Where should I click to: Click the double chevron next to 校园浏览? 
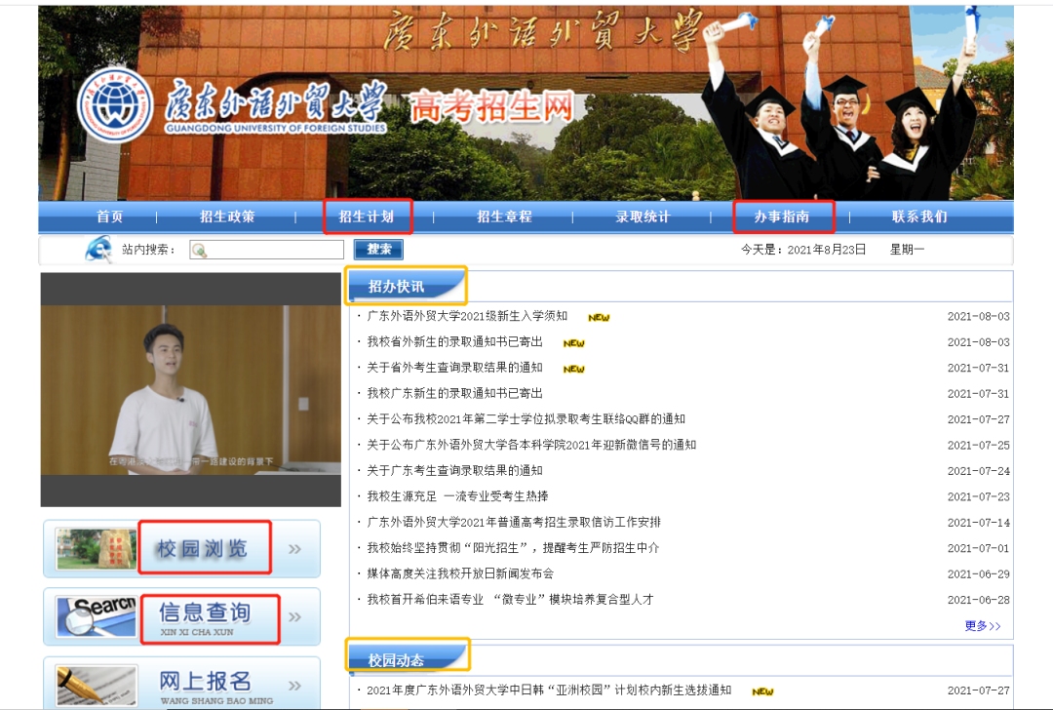tap(294, 549)
